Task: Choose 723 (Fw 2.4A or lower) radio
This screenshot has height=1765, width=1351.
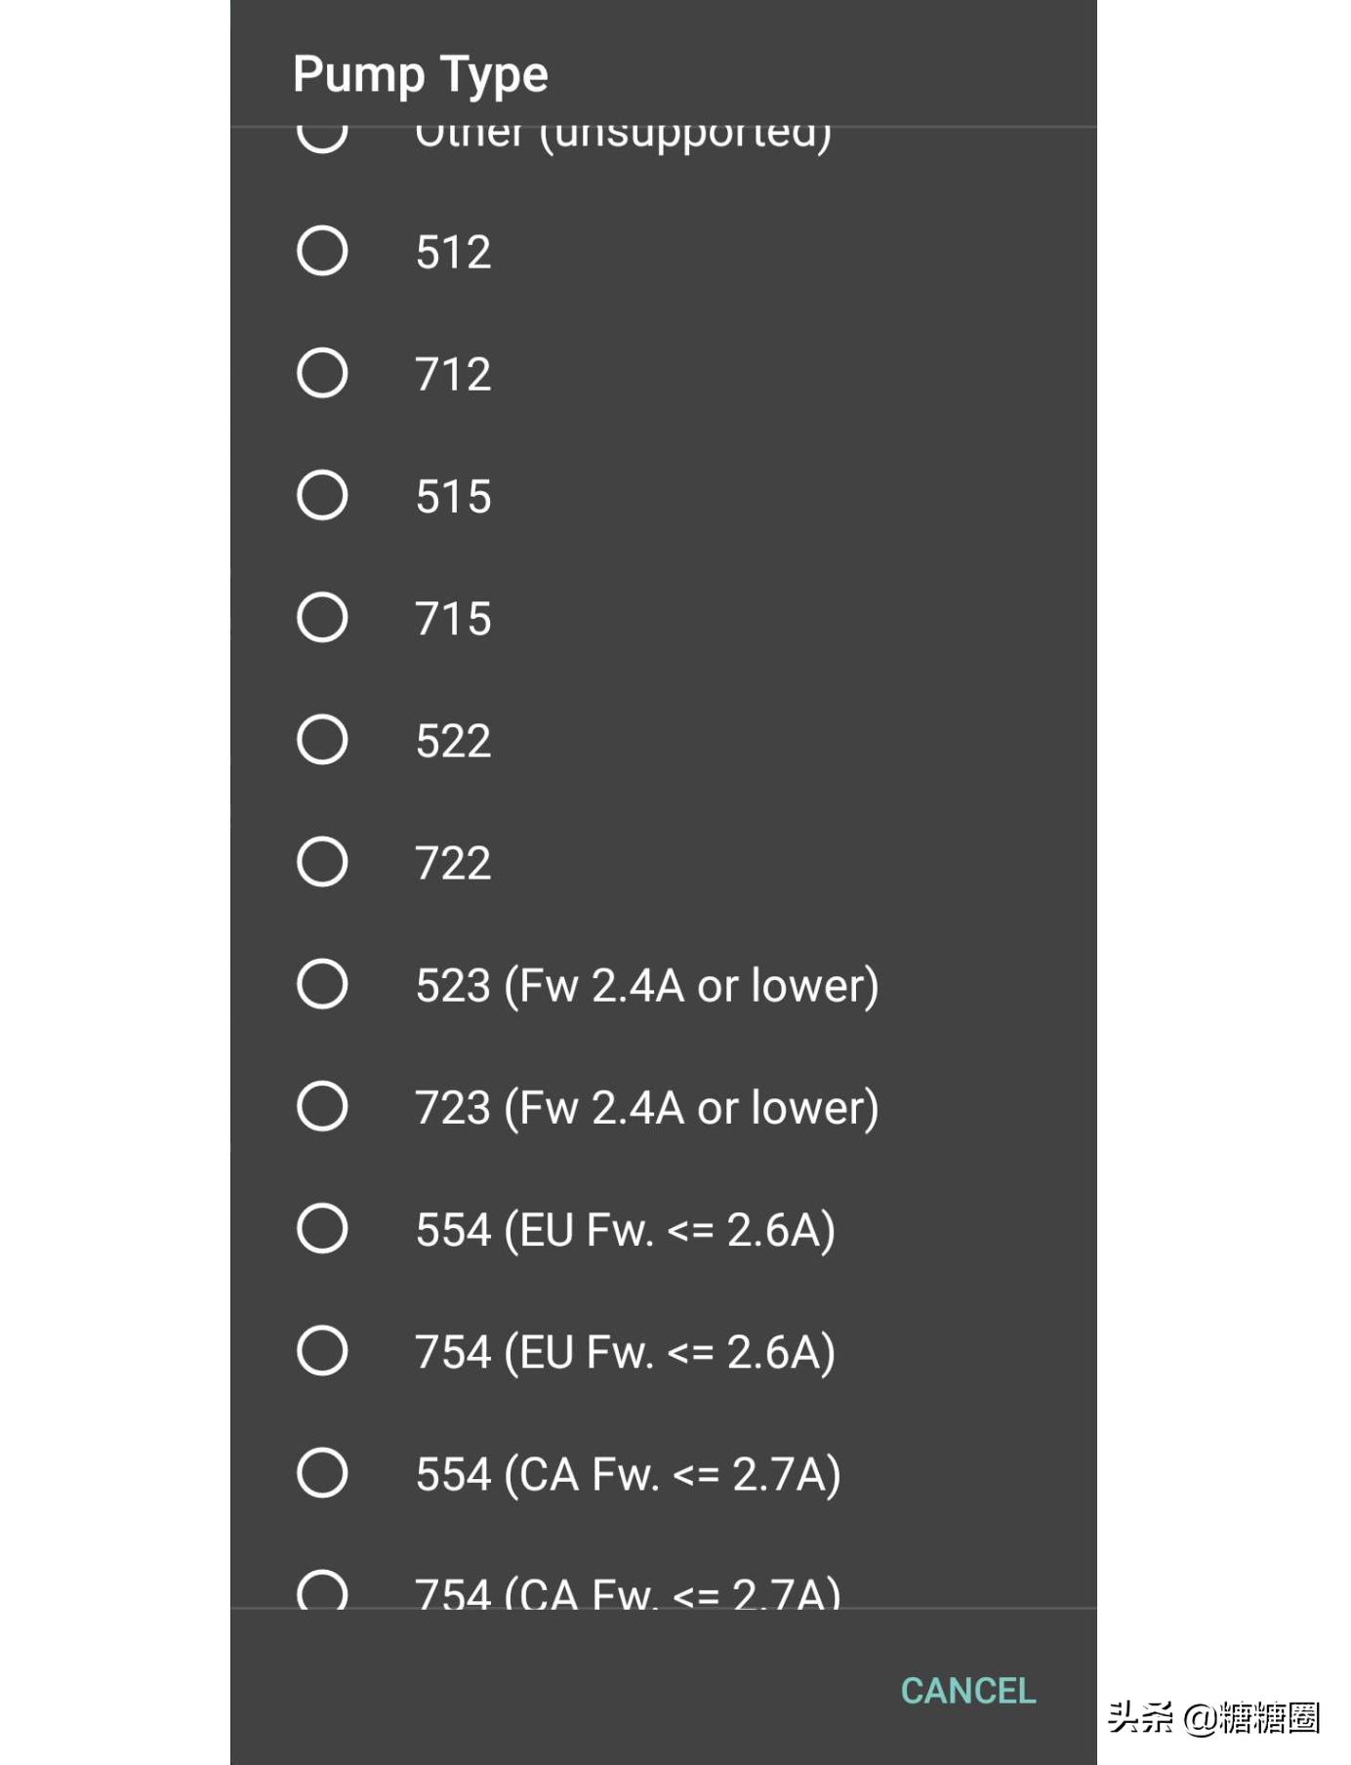Action: [x=322, y=1106]
